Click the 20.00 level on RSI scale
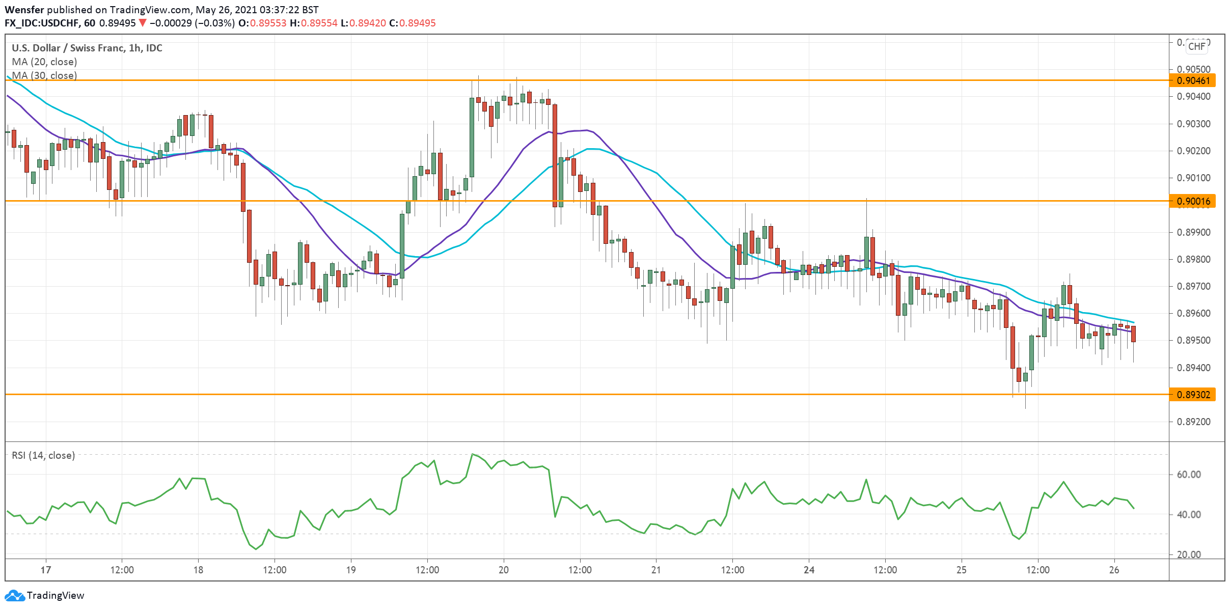Screen dimensions: 1230x610 pos(1189,554)
